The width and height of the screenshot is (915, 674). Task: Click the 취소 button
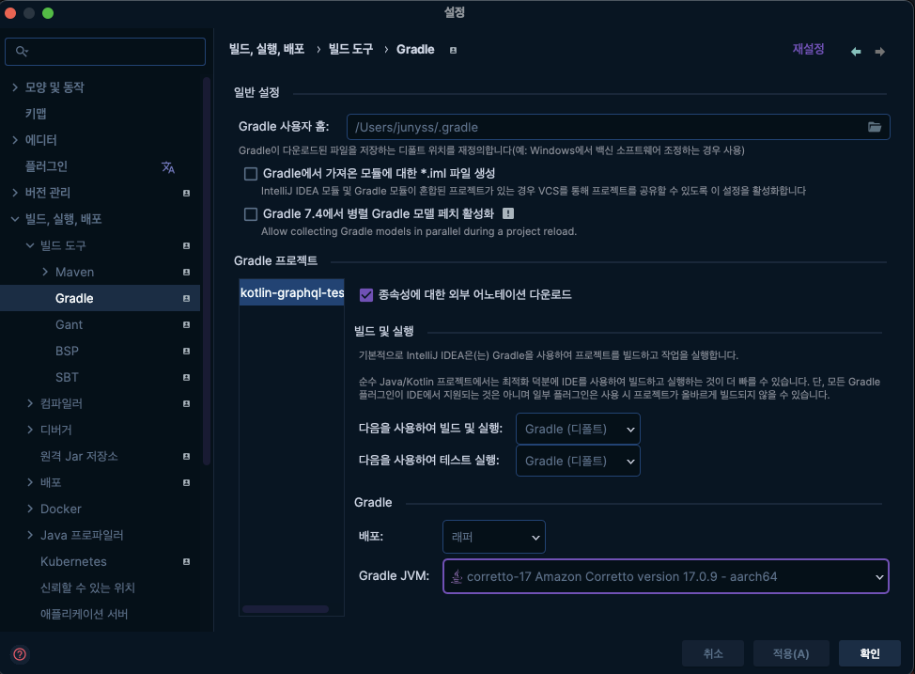pyautogui.click(x=713, y=653)
